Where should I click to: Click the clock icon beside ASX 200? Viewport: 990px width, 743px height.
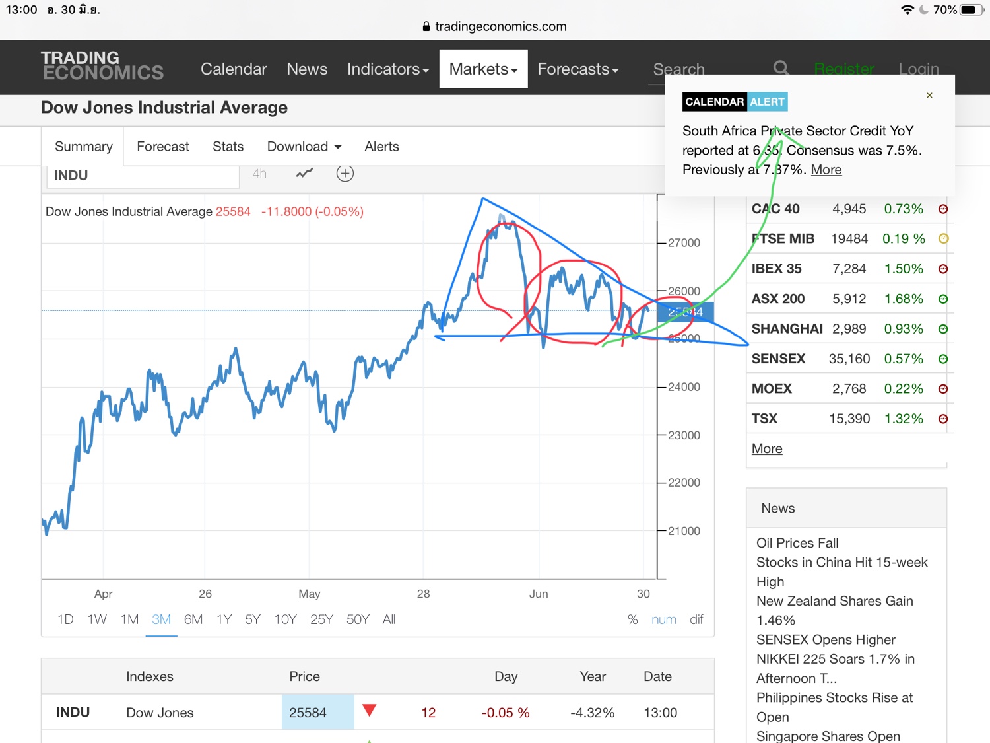(x=943, y=299)
